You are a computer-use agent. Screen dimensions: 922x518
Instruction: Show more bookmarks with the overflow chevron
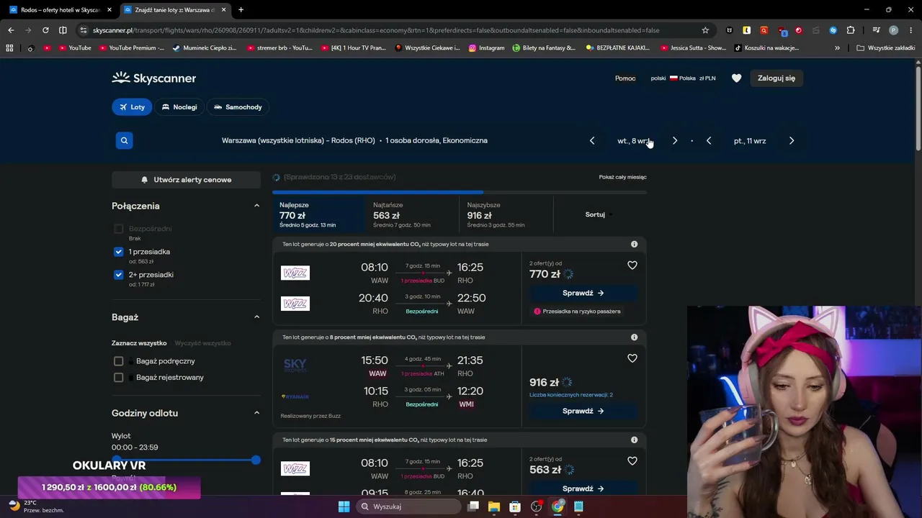837,48
